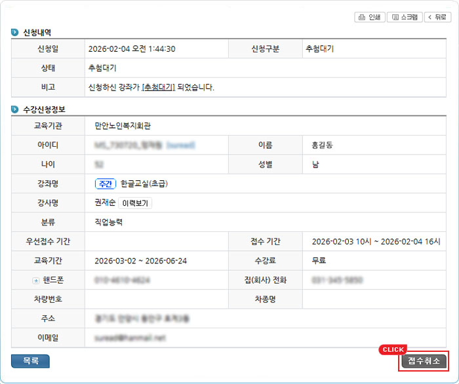459x384 pixels.
Task: Return to list with 목록 button
Action: [30, 360]
